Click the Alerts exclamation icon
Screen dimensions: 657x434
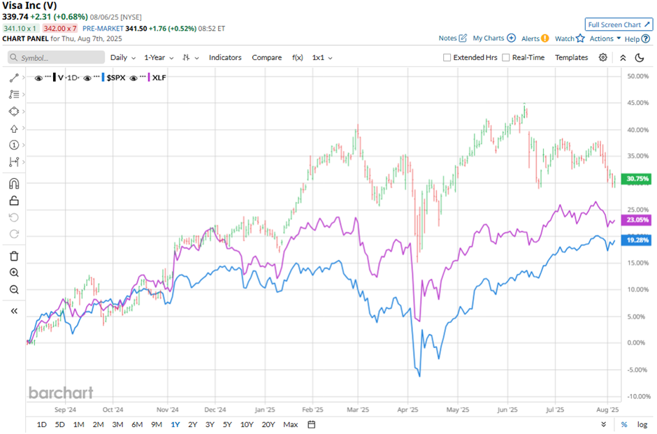tap(544, 38)
